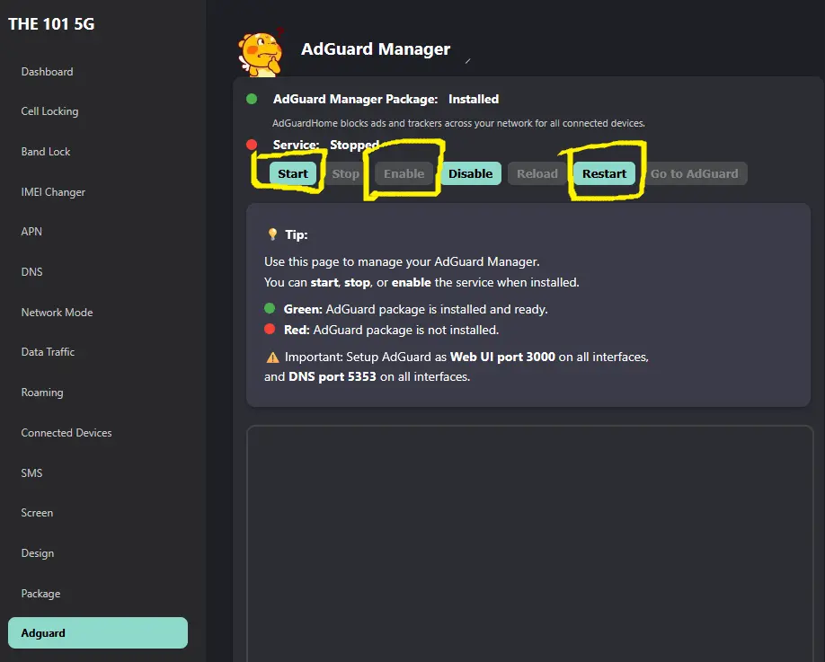Select the Adguard sidebar item

click(x=98, y=632)
